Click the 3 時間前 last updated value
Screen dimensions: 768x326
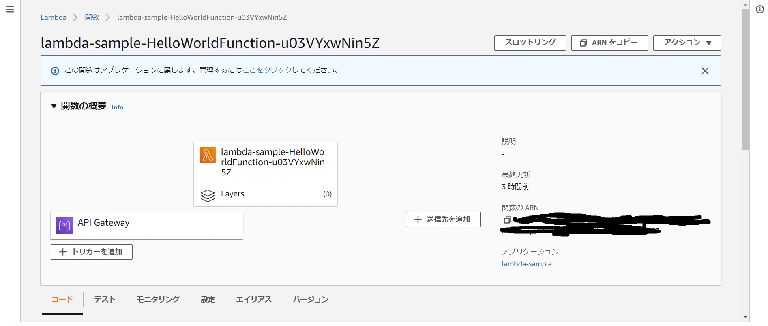[515, 187]
